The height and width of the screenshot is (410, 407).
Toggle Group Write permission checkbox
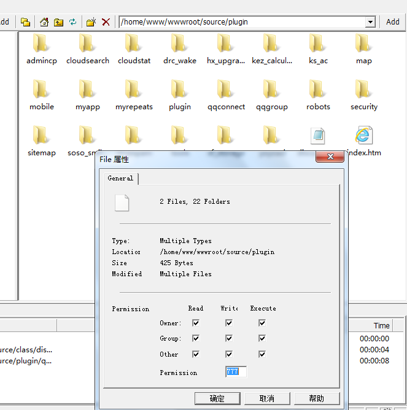(x=229, y=338)
